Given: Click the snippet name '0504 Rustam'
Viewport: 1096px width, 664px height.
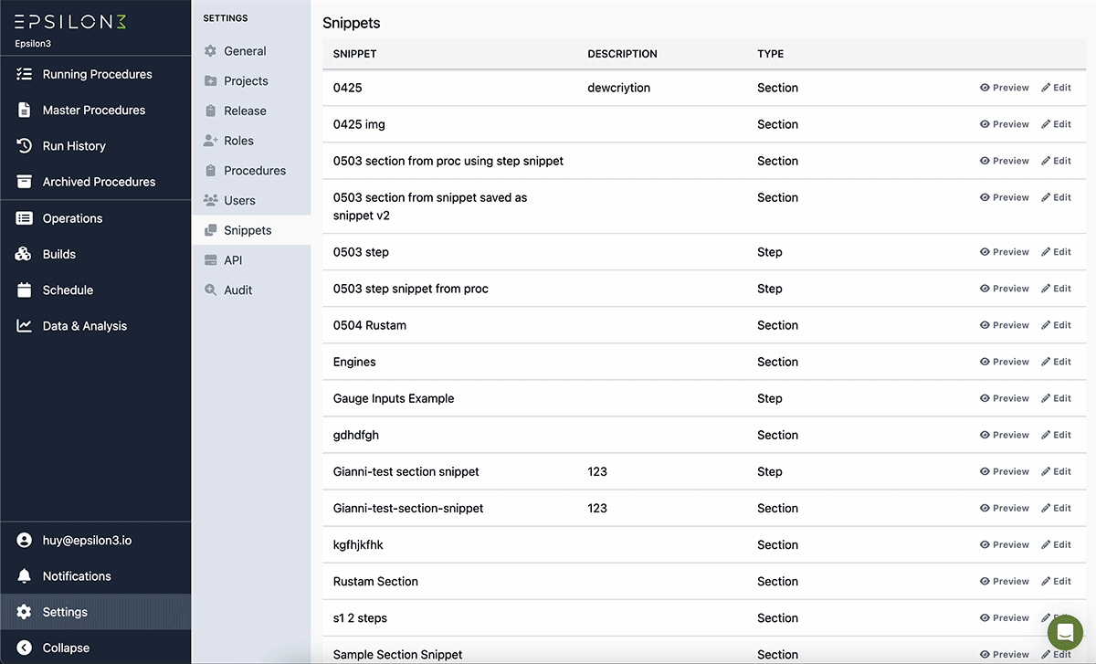Looking at the screenshot, I should point(370,325).
